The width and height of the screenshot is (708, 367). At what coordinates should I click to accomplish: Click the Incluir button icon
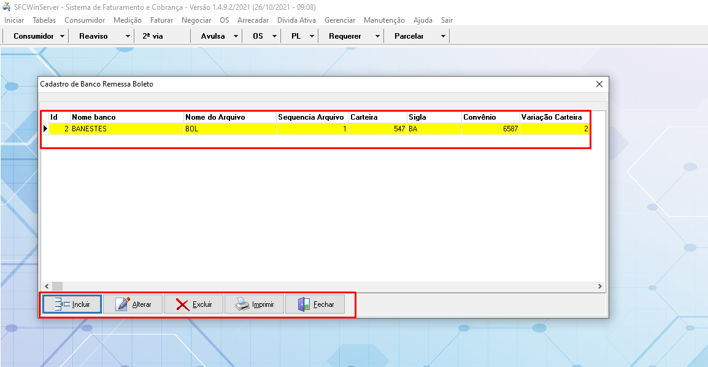point(62,304)
